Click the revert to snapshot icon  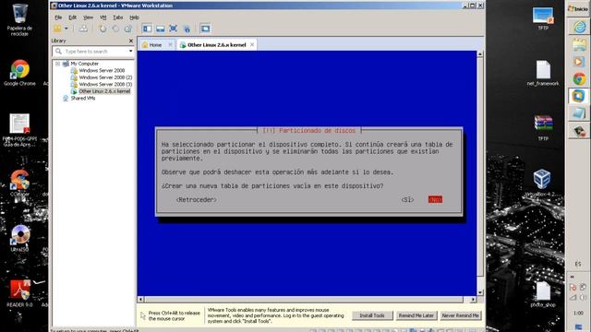click(115, 29)
